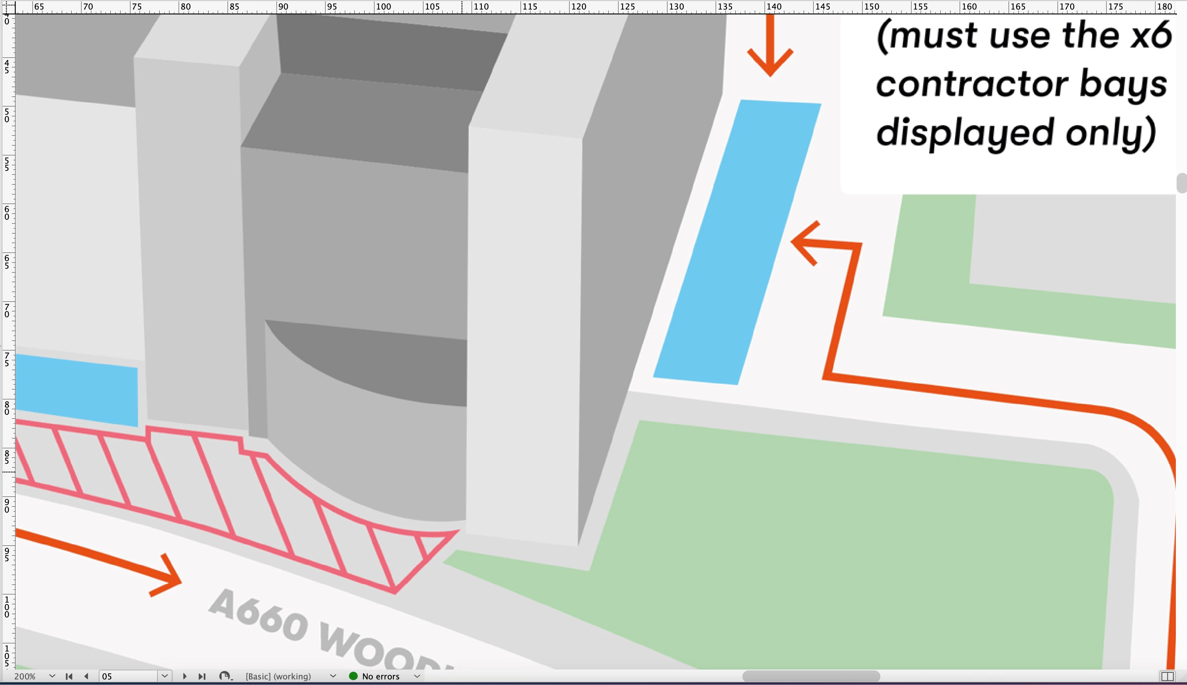Screen dimensions: 1187x685
Task: Go to first page arrow button
Action: pyautogui.click(x=69, y=676)
